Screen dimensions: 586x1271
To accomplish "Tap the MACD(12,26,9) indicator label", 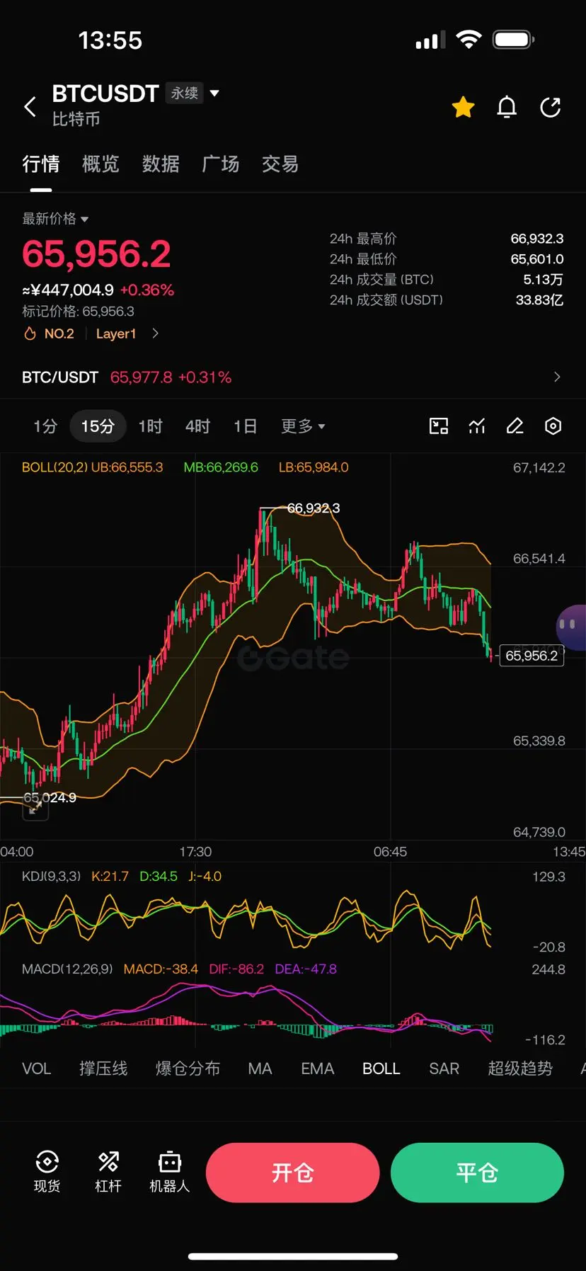I will click(67, 969).
